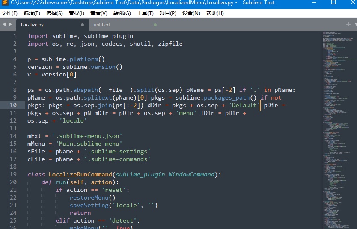Viewport: 357px width, 229px height.
Task: Open the tab list dropdown arrow
Action: (x=356, y=24)
